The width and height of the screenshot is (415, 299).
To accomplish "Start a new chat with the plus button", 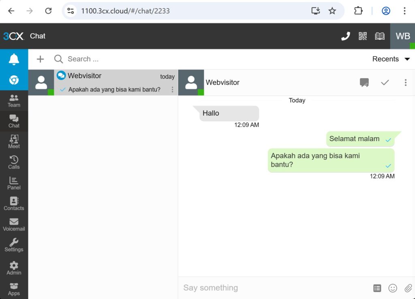I will click(x=40, y=59).
